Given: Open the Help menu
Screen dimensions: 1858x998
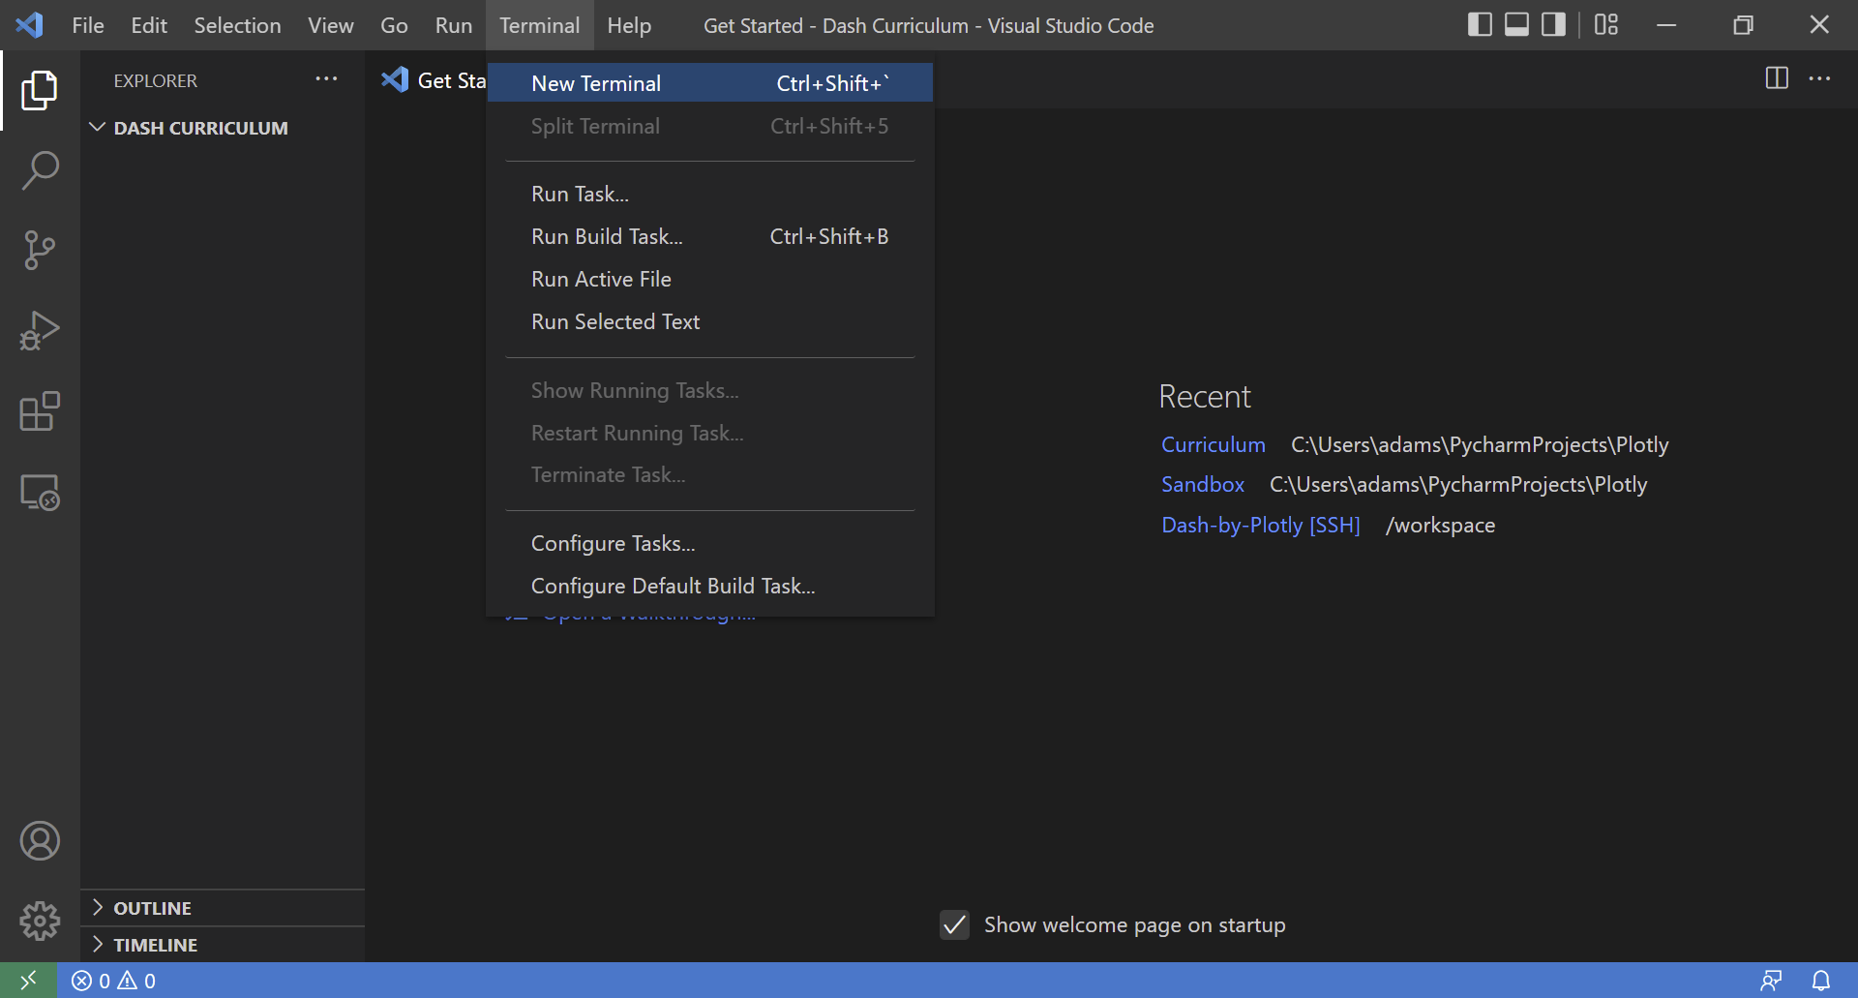Looking at the screenshot, I should click(x=629, y=25).
